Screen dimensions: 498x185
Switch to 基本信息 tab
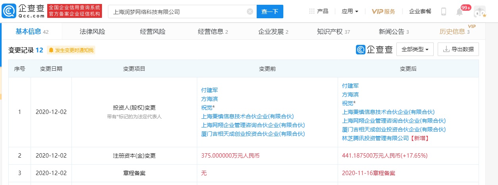coord(32,31)
